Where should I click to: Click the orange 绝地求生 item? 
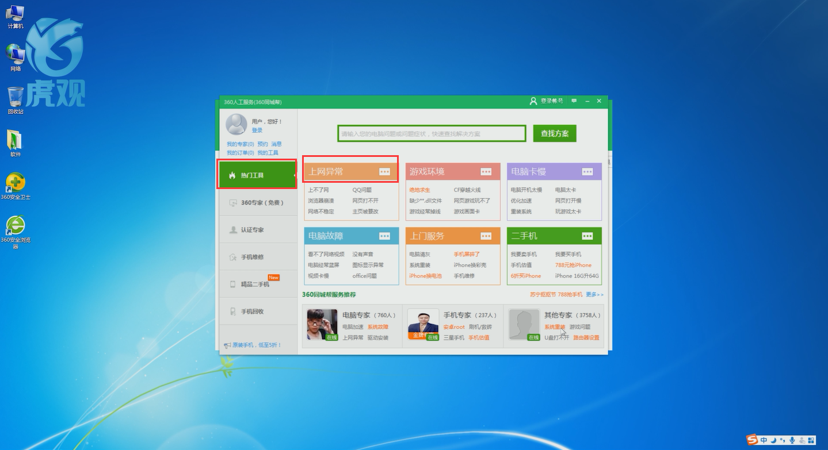pyautogui.click(x=419, y=190)
